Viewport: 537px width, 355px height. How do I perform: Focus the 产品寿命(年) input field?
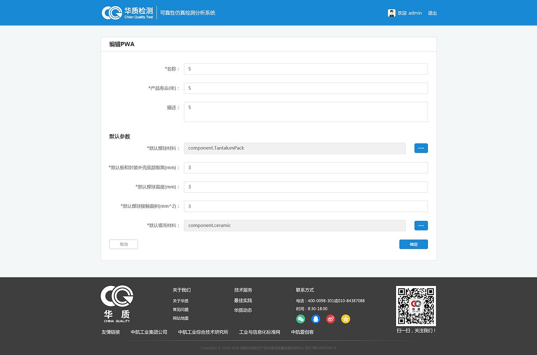click(306, 88)
